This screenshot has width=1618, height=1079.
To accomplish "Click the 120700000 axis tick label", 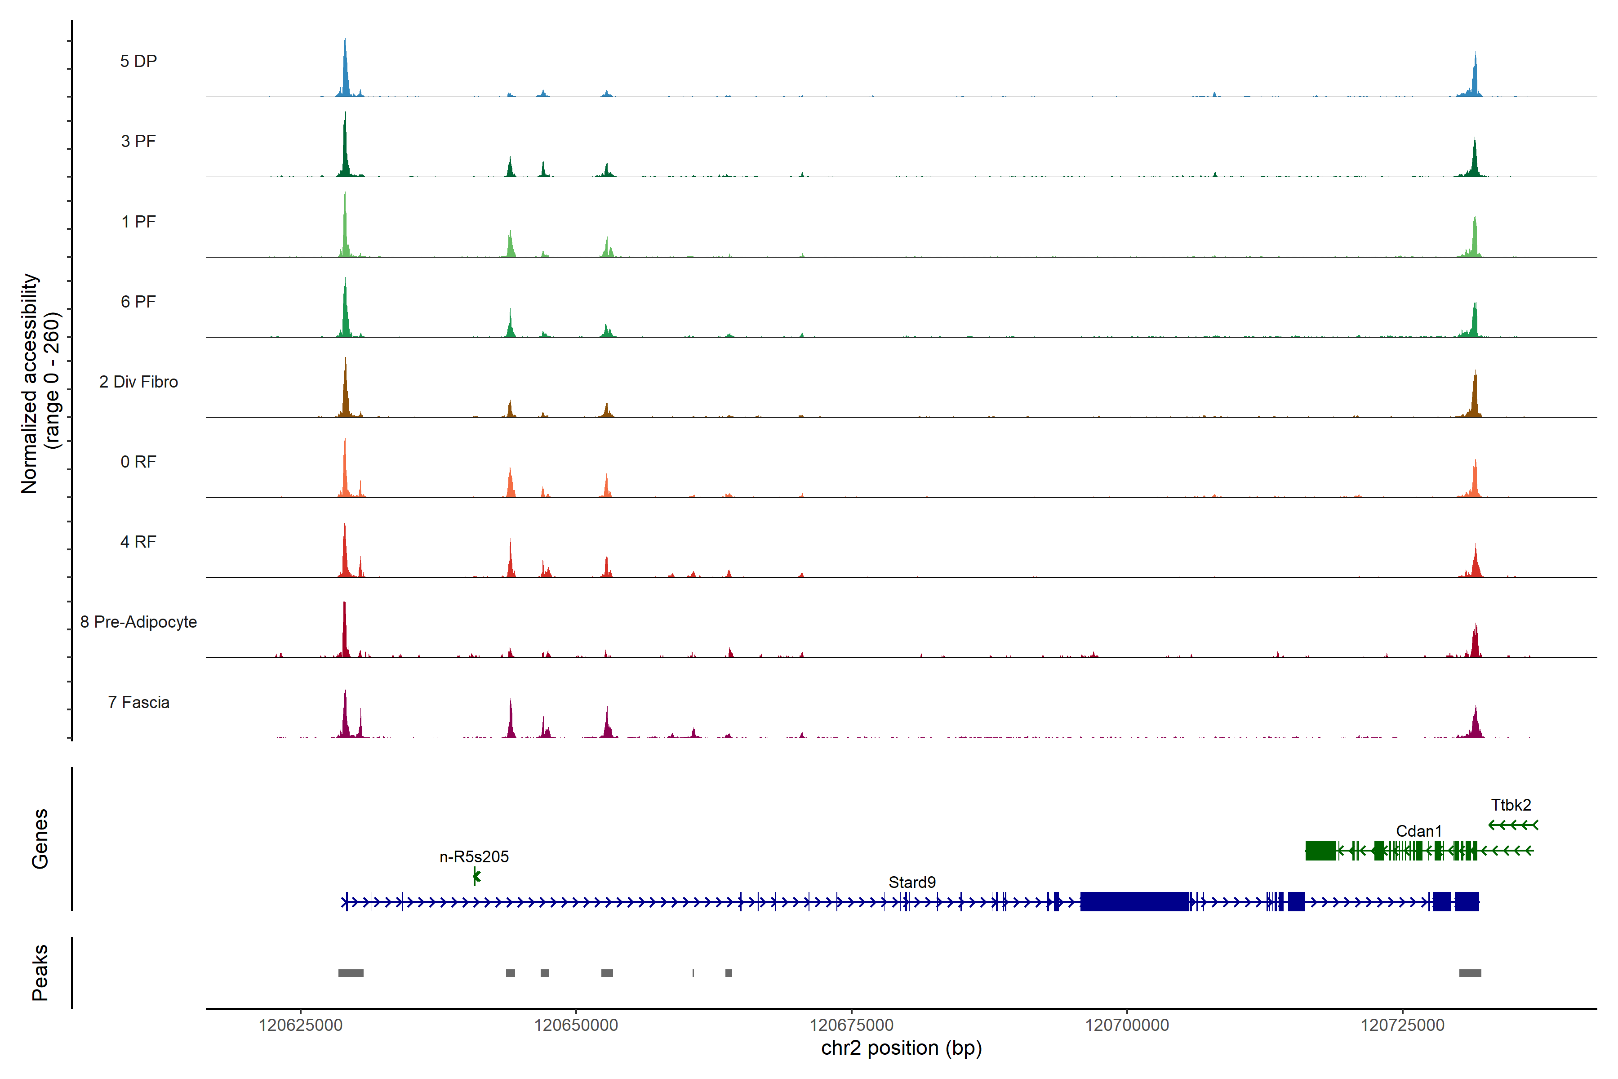I will pyautogui.click(x=1127, y=1025).
